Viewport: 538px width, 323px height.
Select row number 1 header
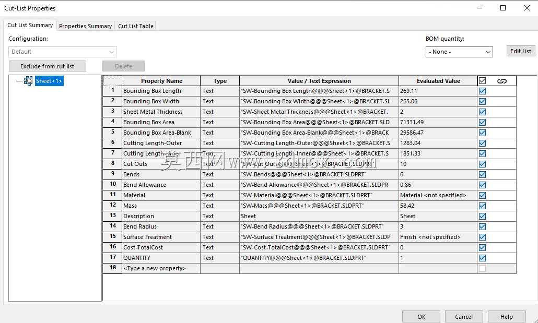tap(112, 91)
